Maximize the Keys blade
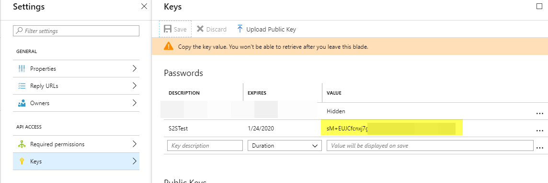This screenshot has height=183, width=548. pyautogui.click(x=539, y=6)
